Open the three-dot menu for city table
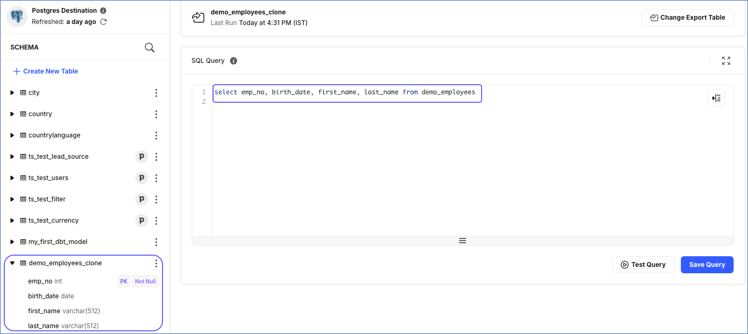748x334 pixels. click(156, 93)
